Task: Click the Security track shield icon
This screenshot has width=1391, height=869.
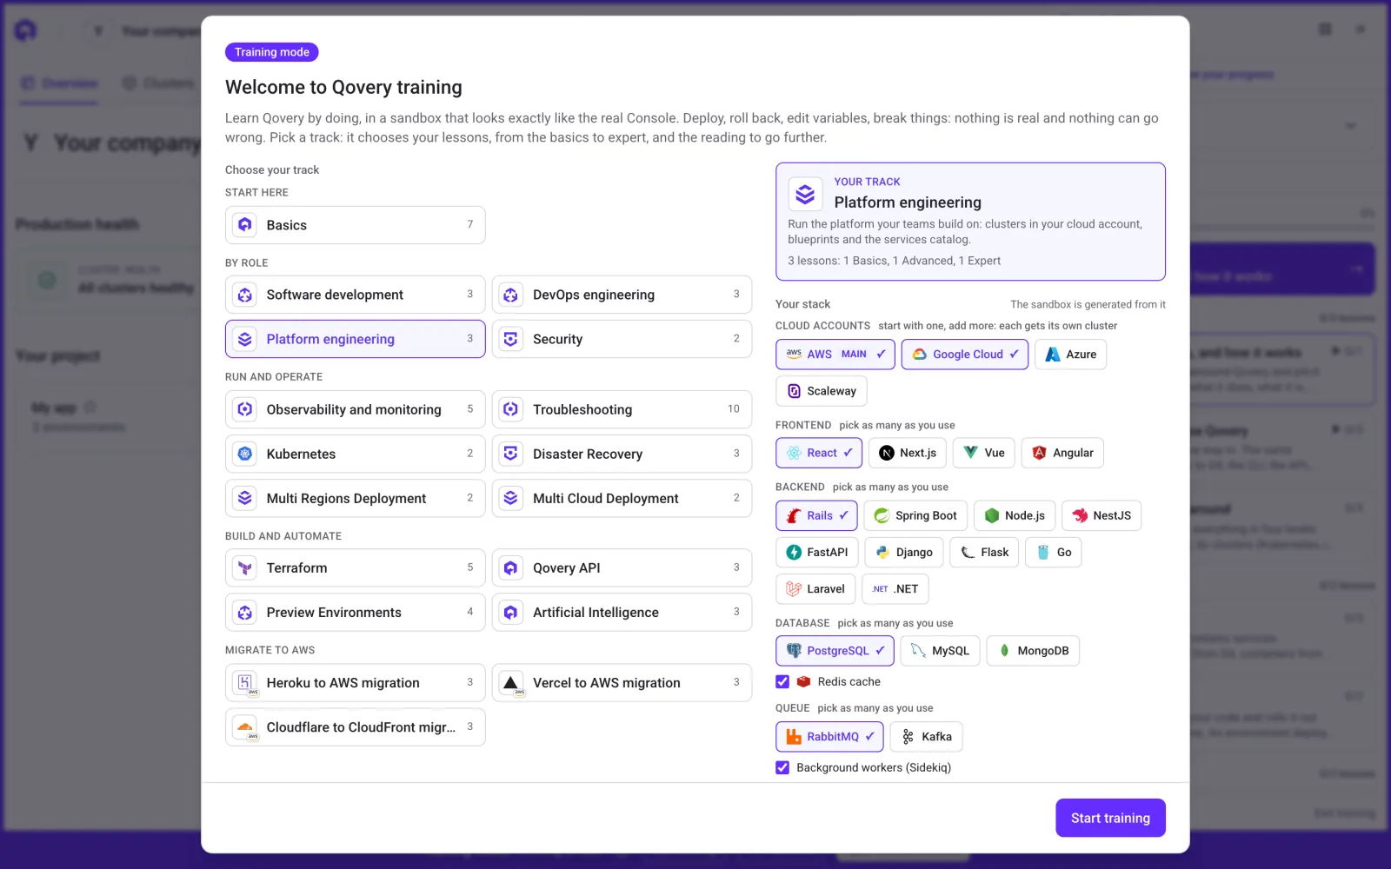Action: pos(511,339)
